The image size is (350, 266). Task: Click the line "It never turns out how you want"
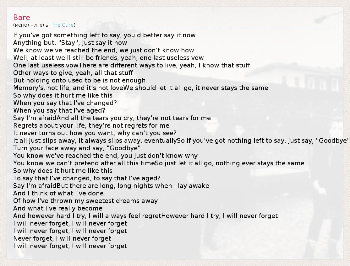tap(95, 133)
